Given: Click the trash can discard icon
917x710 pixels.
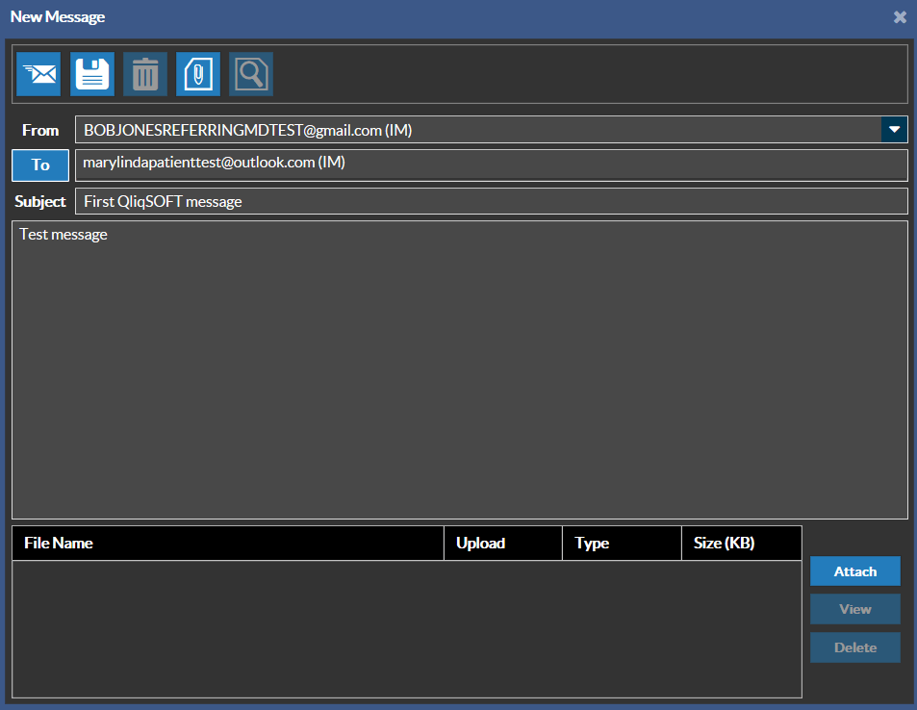Looking at the screenshot, I should 145,74.
